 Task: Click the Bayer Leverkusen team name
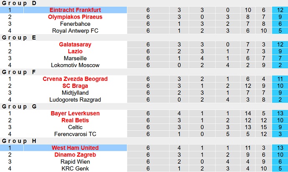[75, 113]
